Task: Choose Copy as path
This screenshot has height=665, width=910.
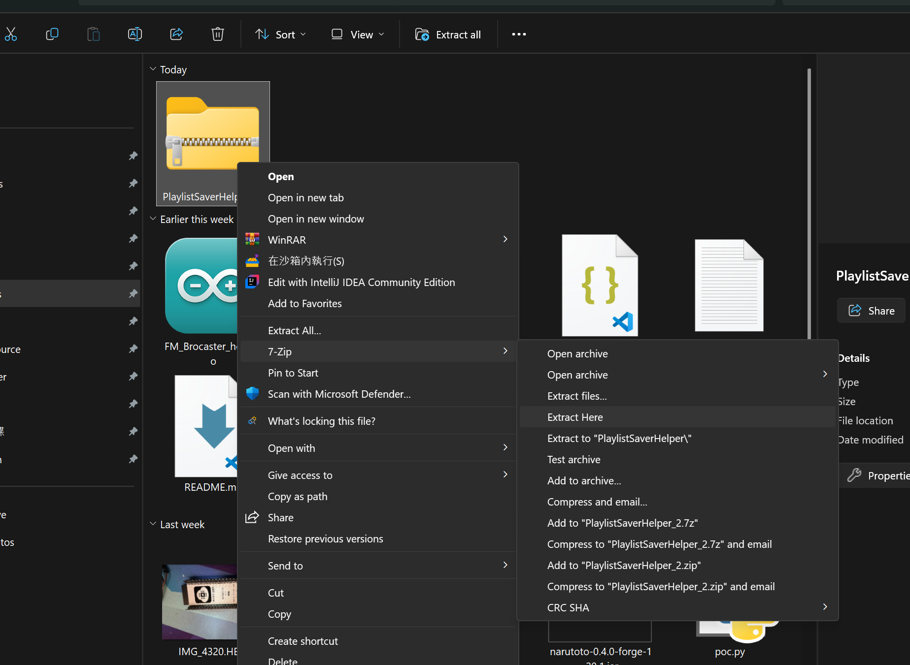Action: click(377, 496)
